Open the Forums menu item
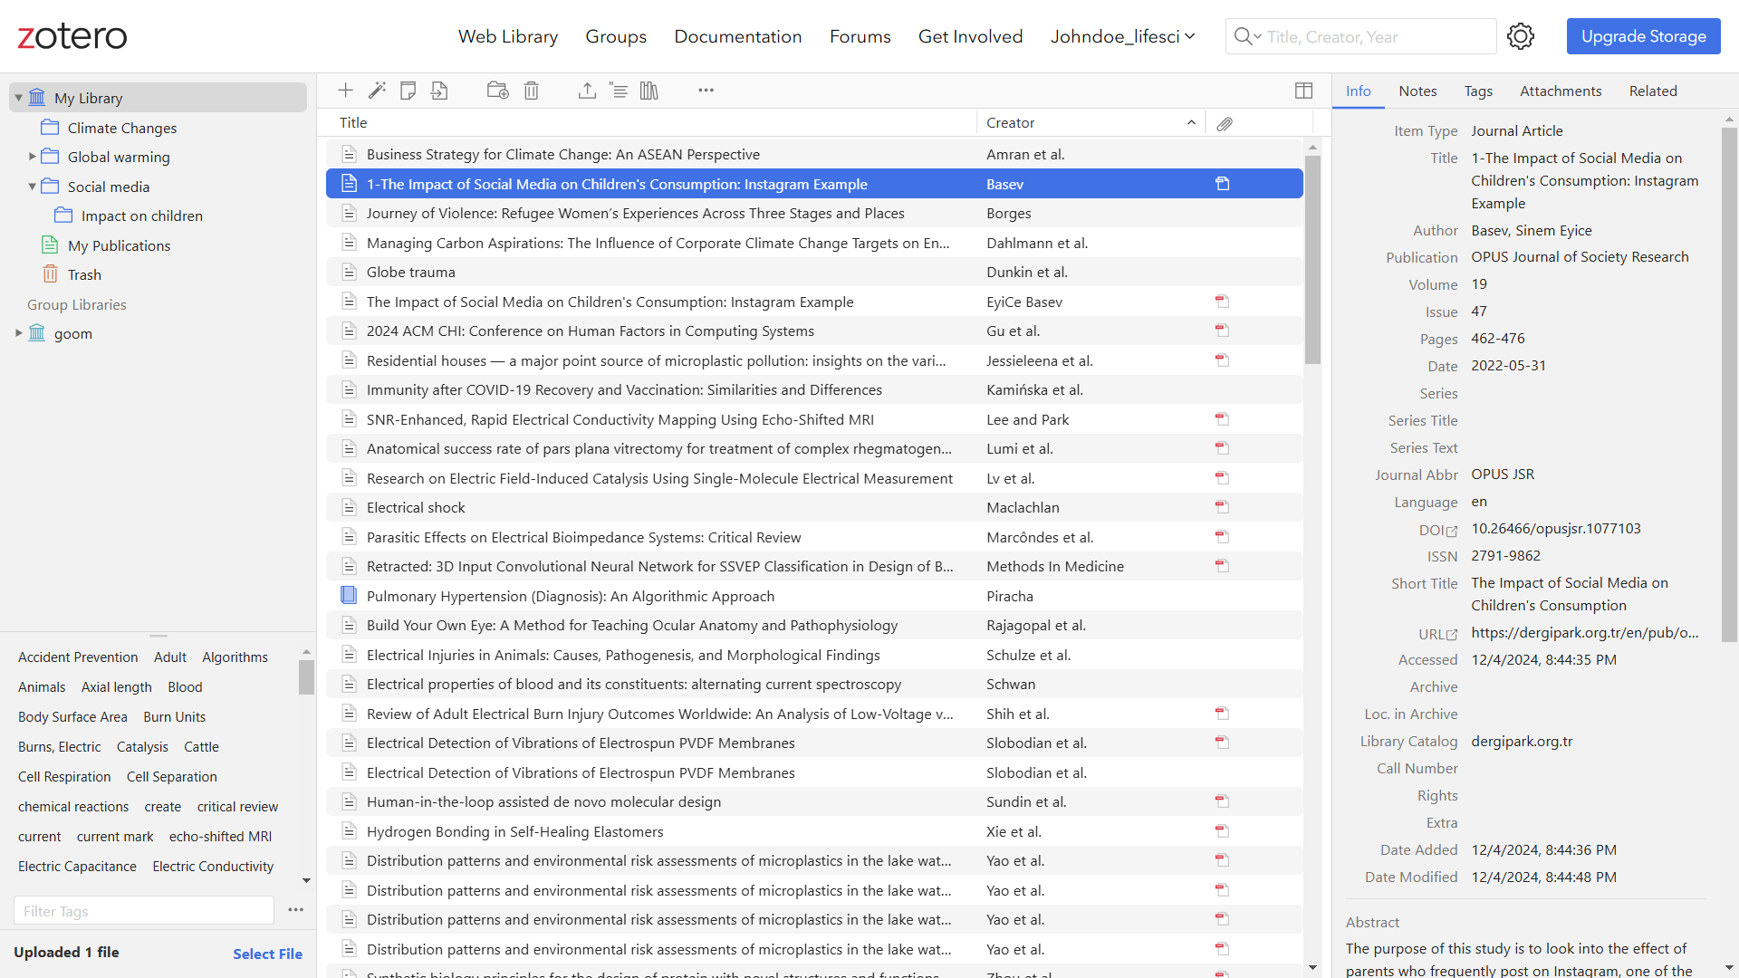This screenshot has height=978, width=1739. coord(860,36)
